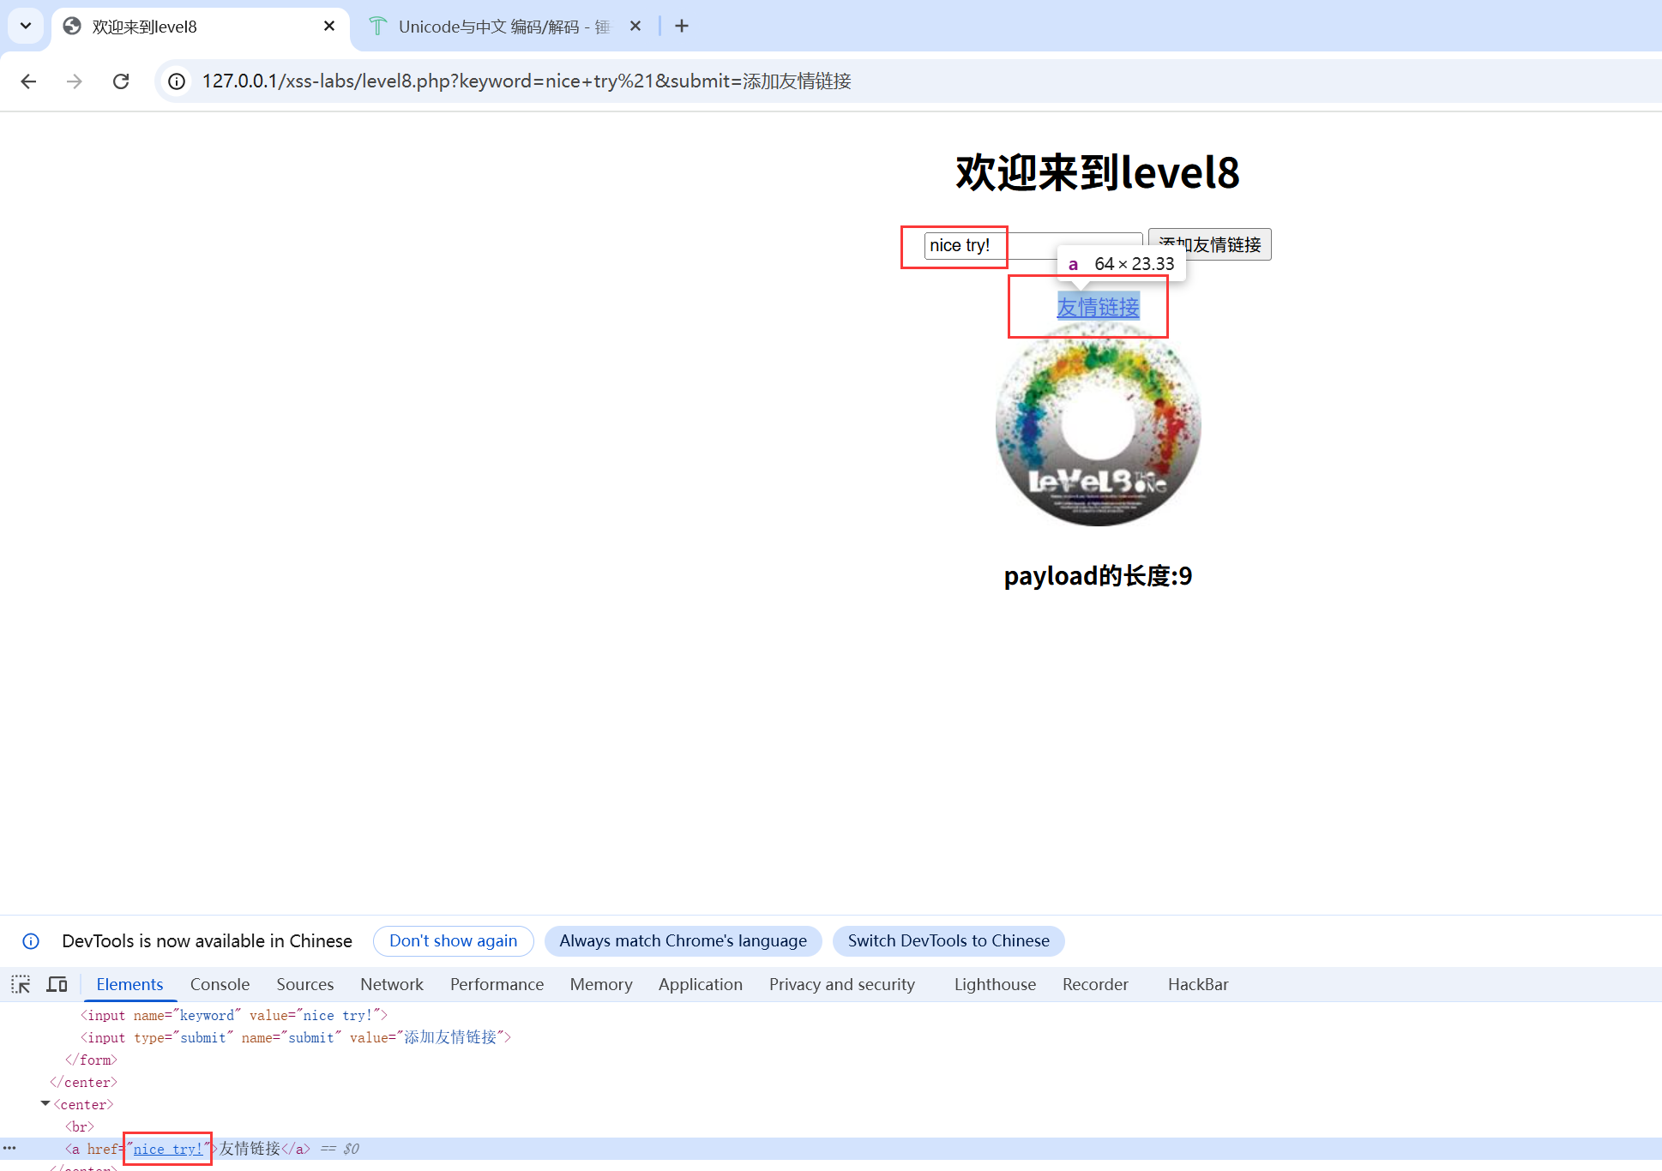The image size is (1662, 1171).
Task: Switch to the Network panel
Action: pos(391,983)
